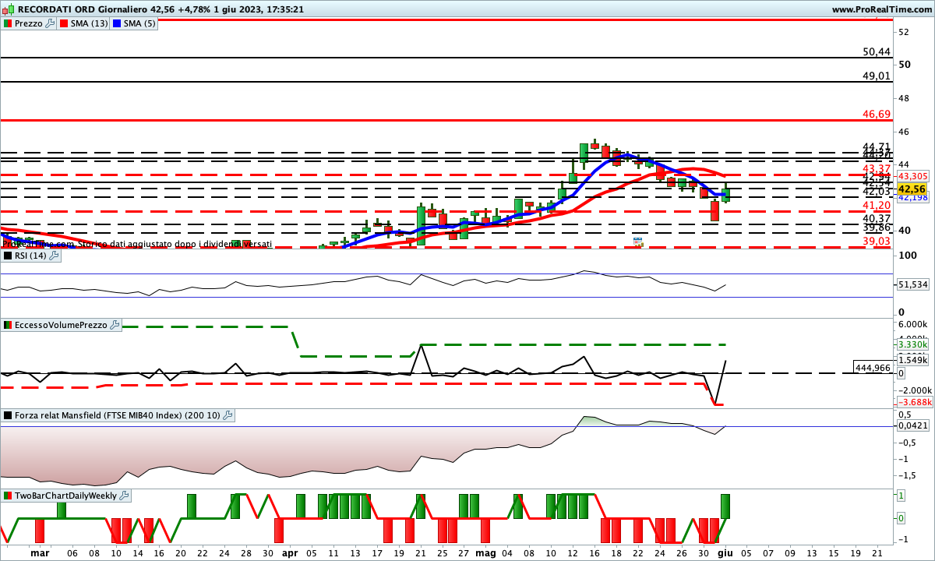Open TwoBarChartDailyWeekly settings wrench
The width and height of the screenshot is (935, 561).
[x=125, y=496]
